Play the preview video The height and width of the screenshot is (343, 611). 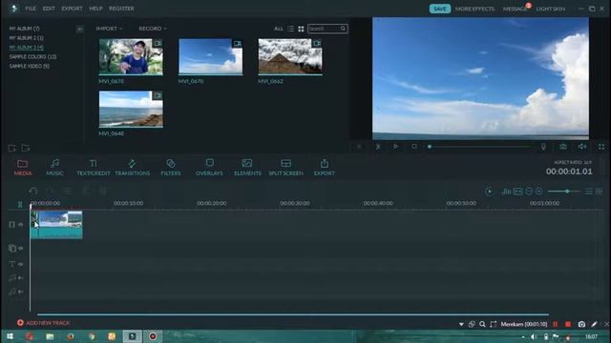(395, 147)
